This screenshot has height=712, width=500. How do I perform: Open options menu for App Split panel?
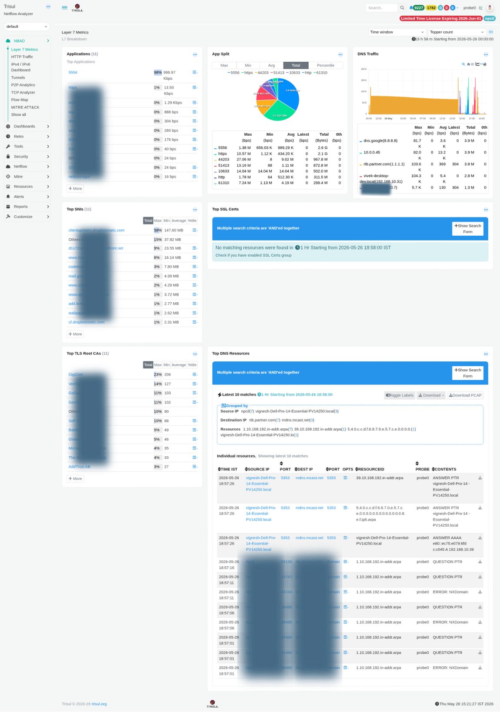click(x=340, y=54)
